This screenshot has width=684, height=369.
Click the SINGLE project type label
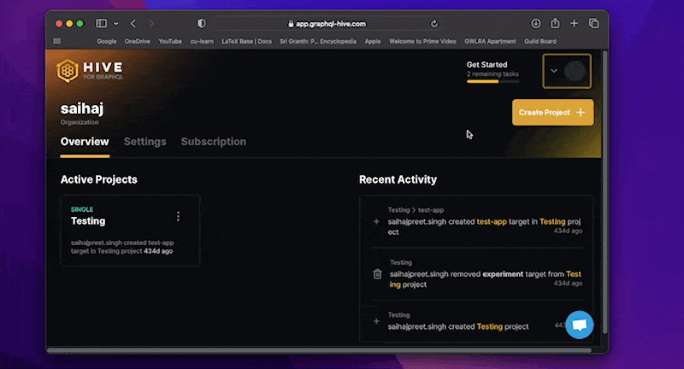[82, 209]
